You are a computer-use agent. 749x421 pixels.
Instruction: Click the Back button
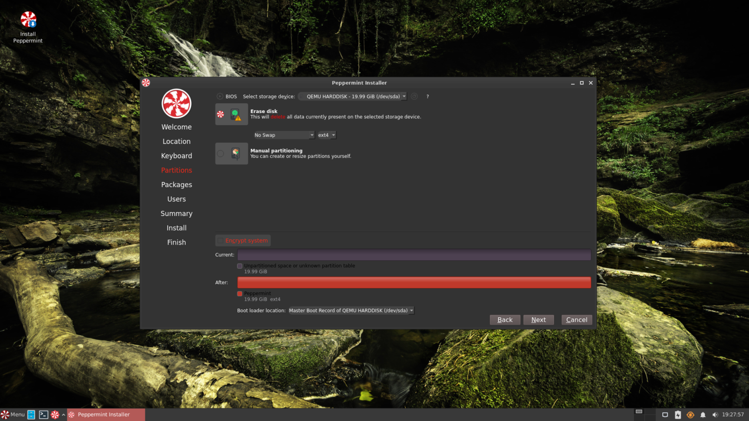(505, 320)
